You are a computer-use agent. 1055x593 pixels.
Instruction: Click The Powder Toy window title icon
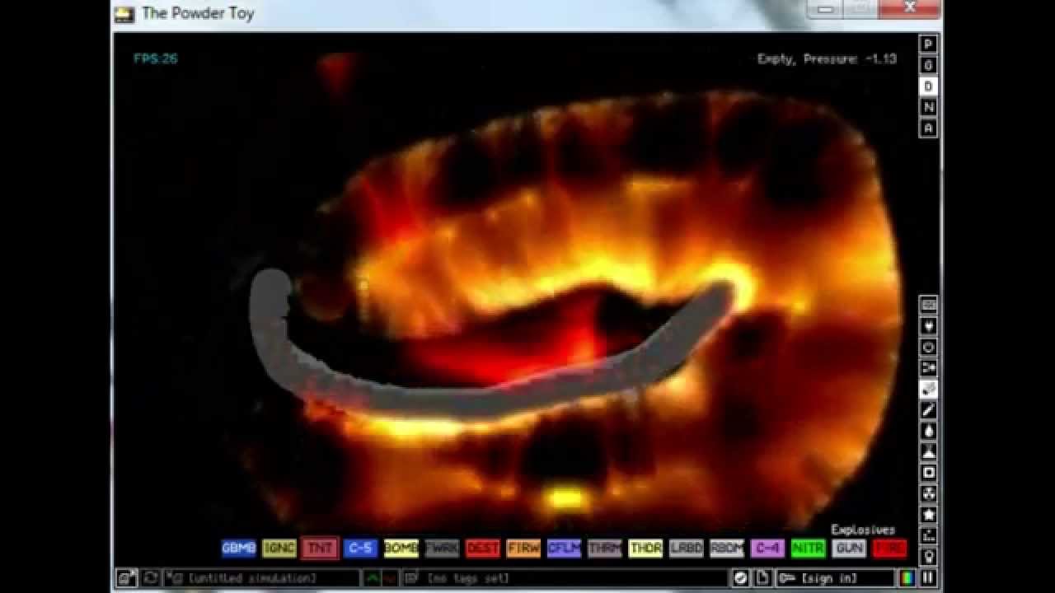click(124, 14)
